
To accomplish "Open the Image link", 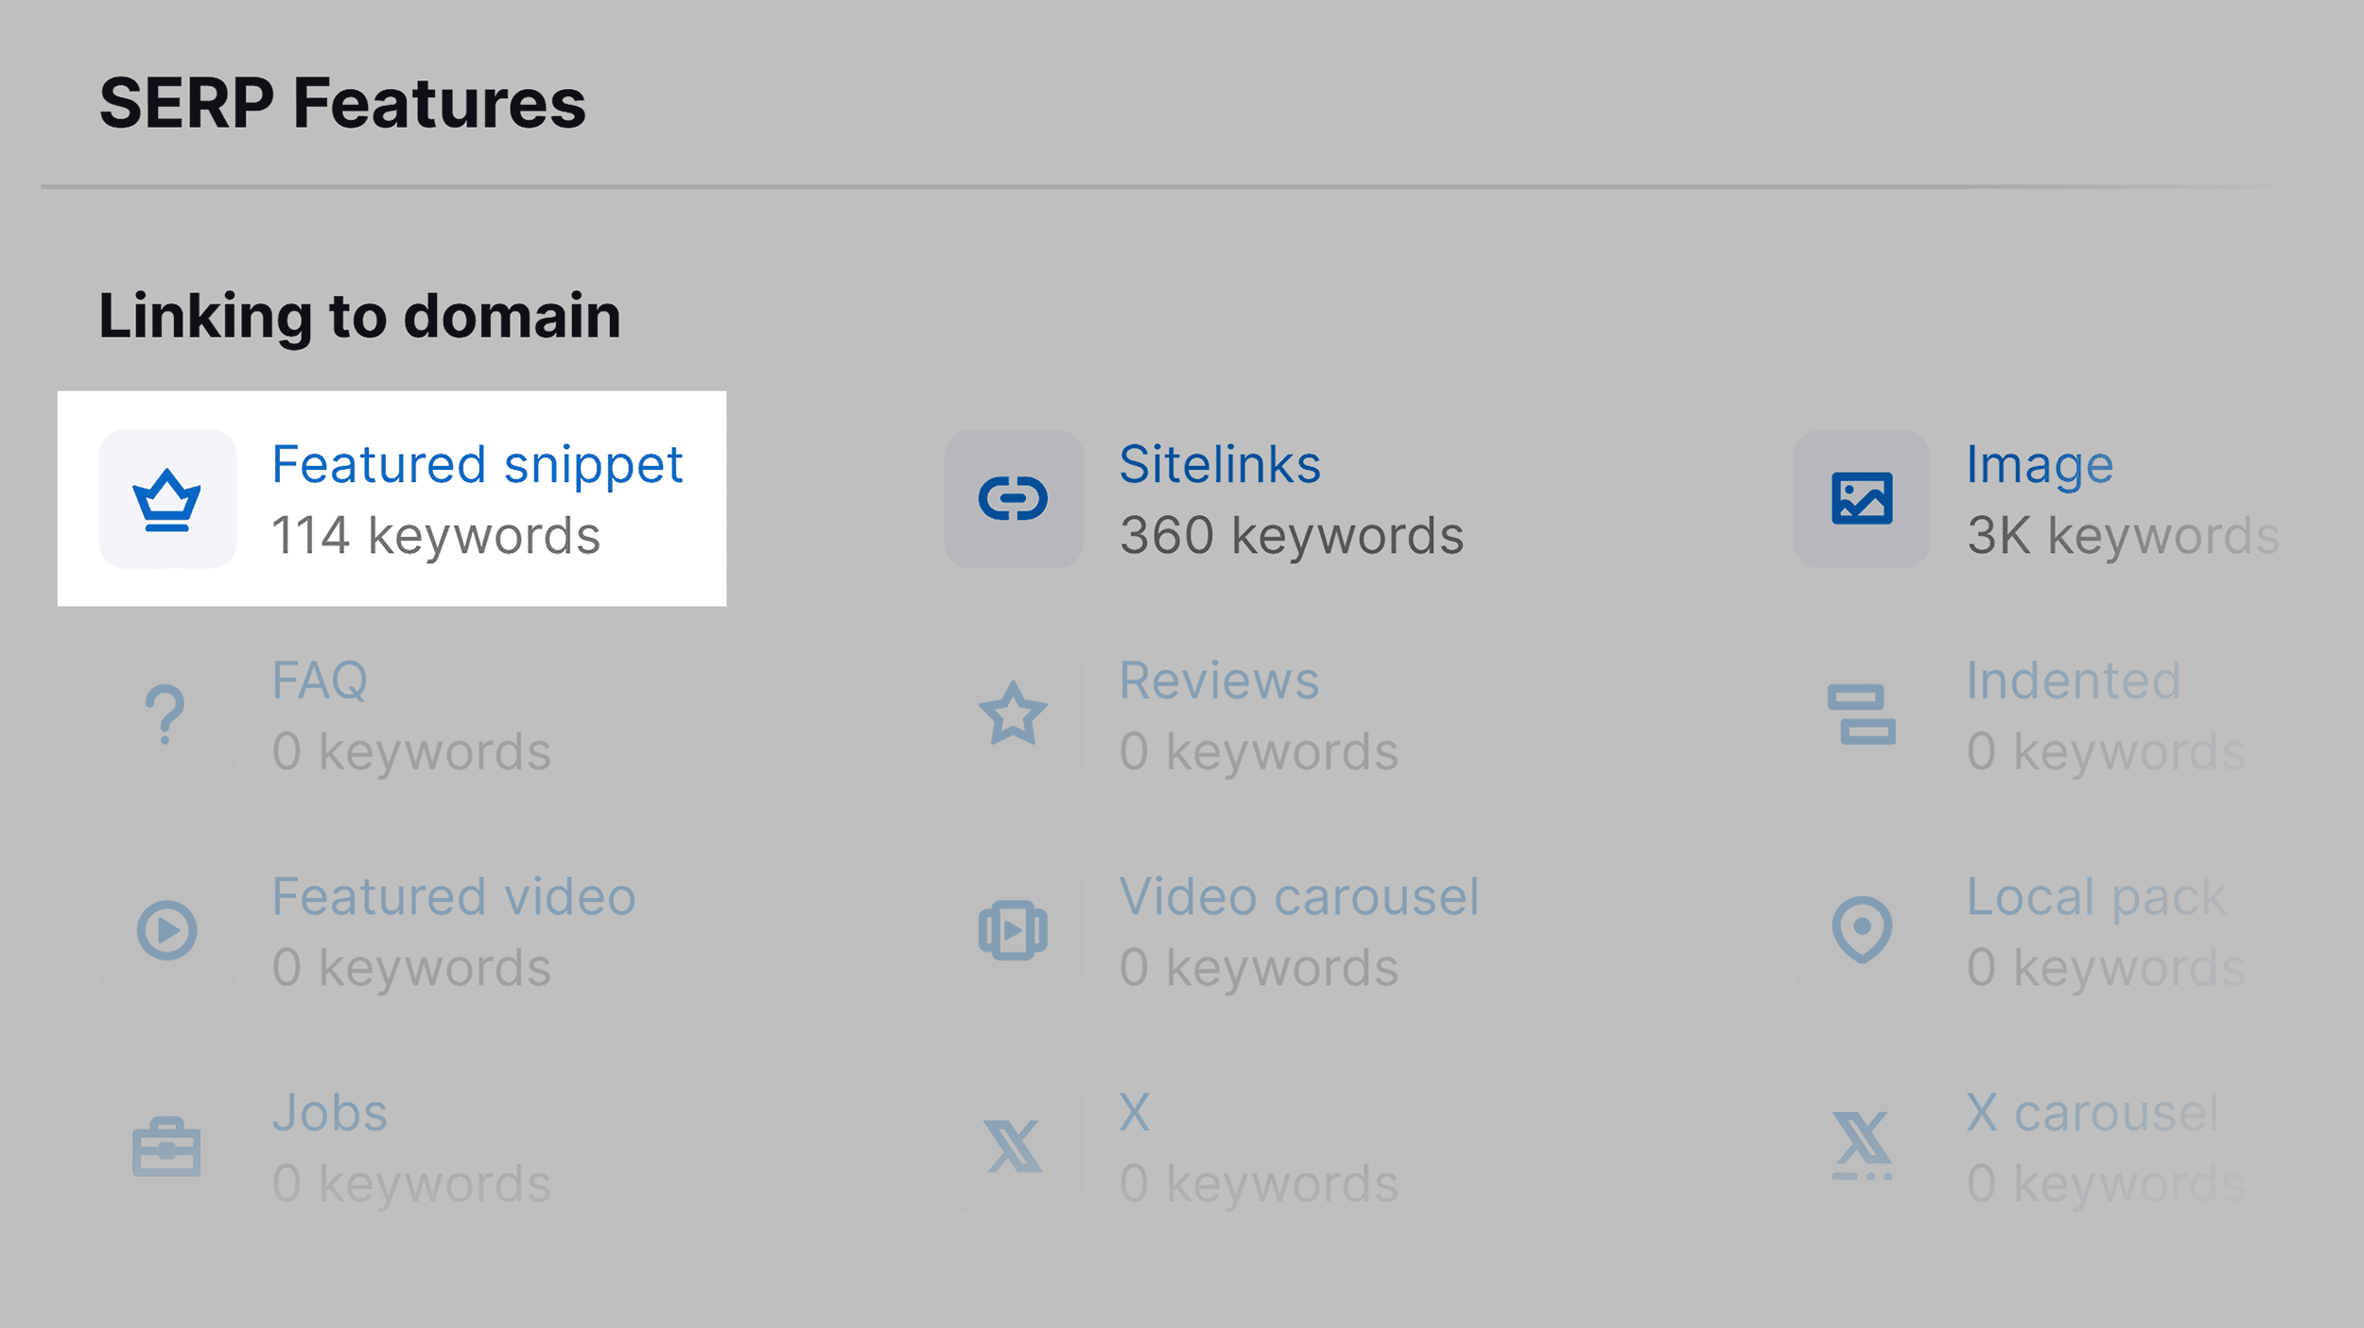I will (x=2040, y=465).
